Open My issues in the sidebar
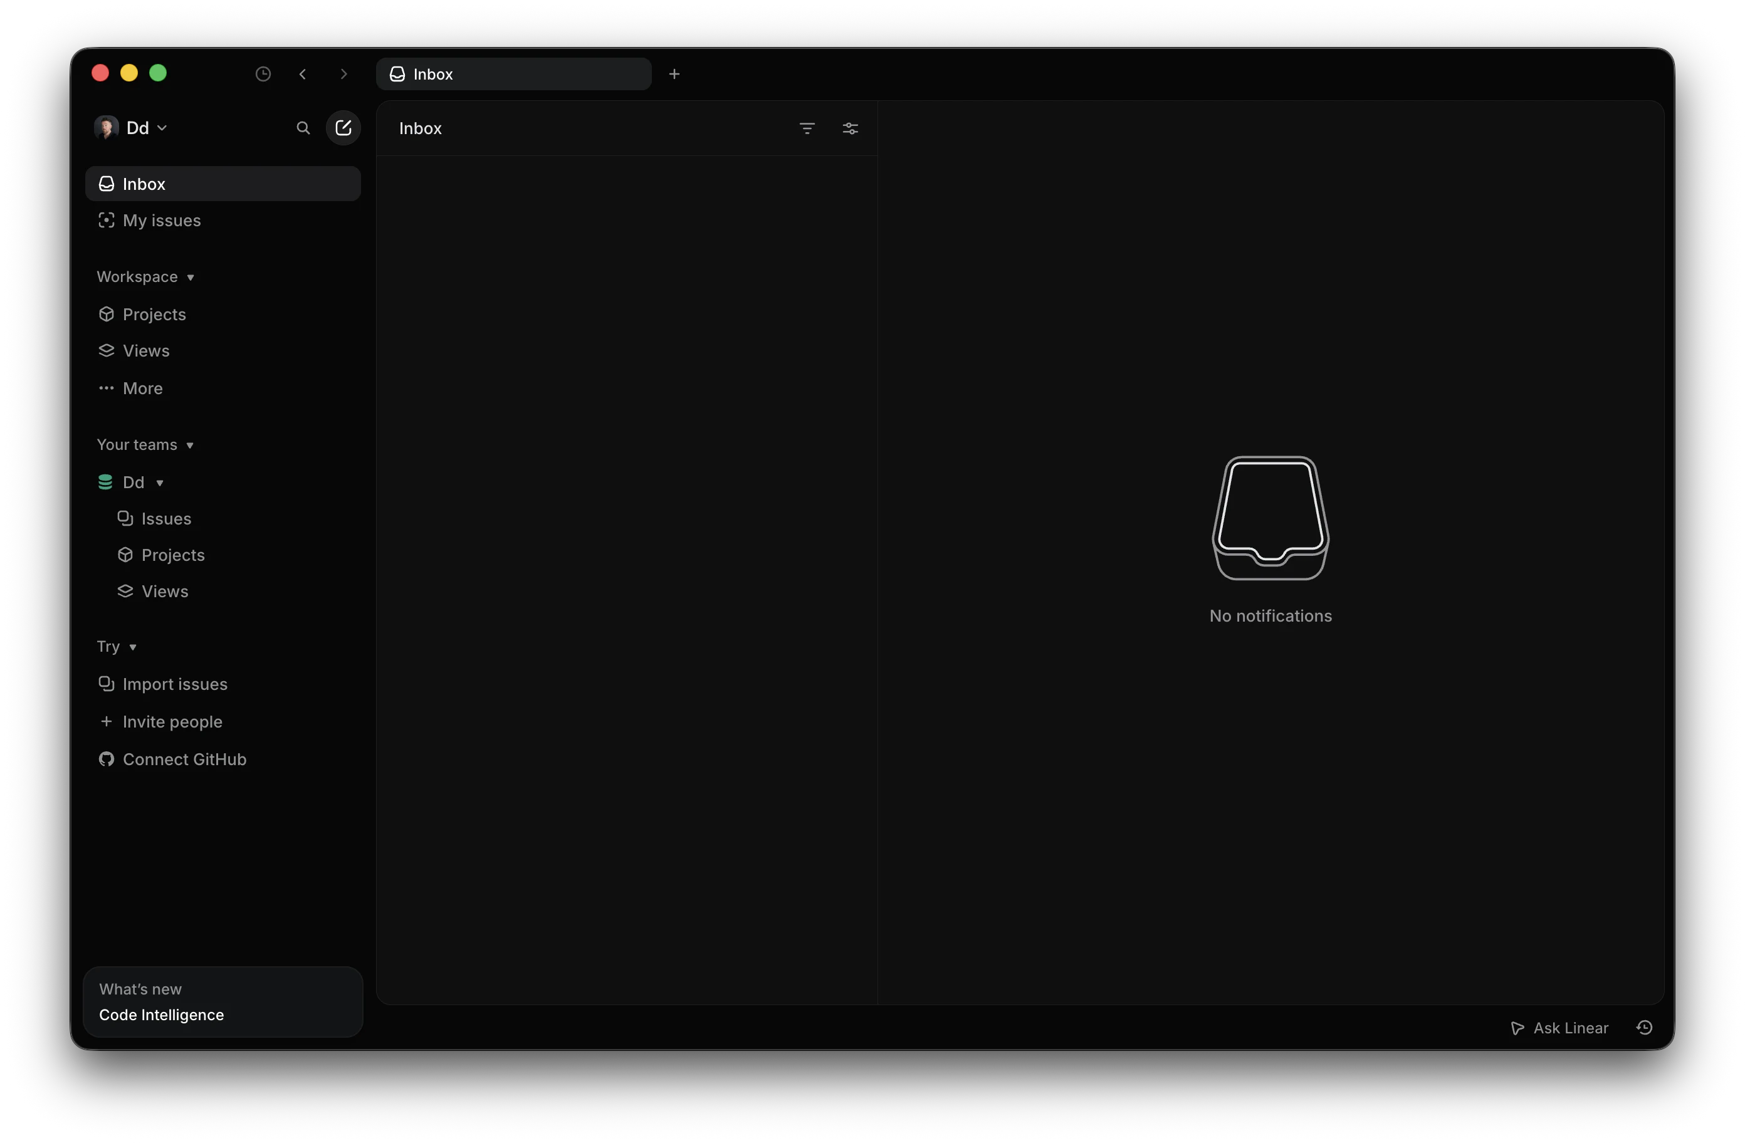This screenshot has height=1143, width=1745. (223, 221)
